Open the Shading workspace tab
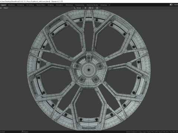 pyautogui.click(x=51, y=5)
